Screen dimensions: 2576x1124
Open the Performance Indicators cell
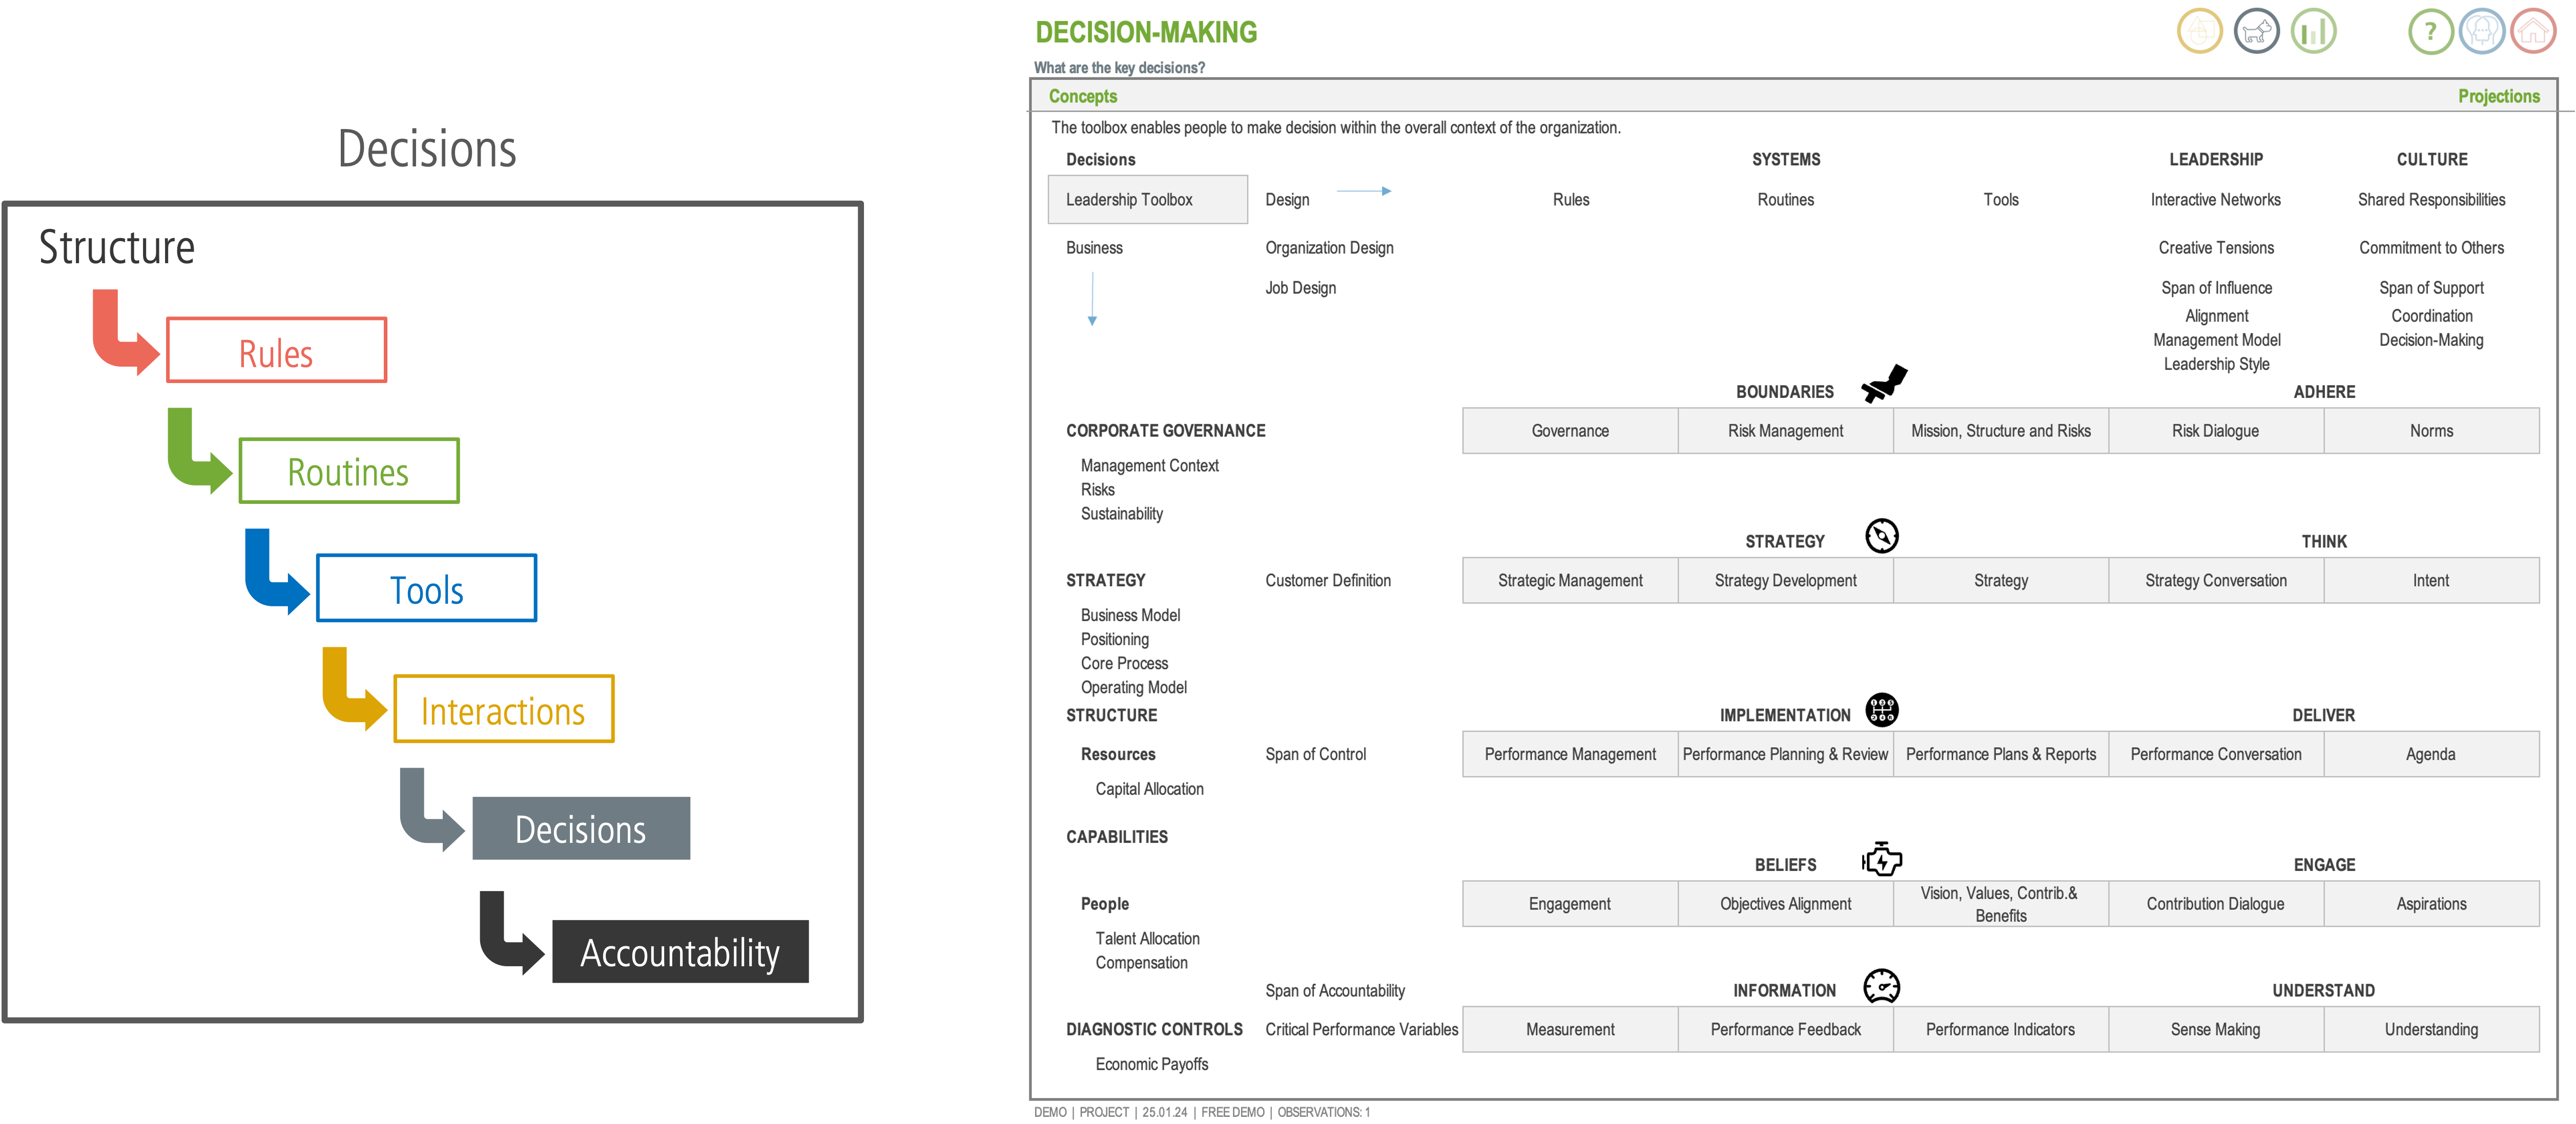[x=2000, y=1030]
